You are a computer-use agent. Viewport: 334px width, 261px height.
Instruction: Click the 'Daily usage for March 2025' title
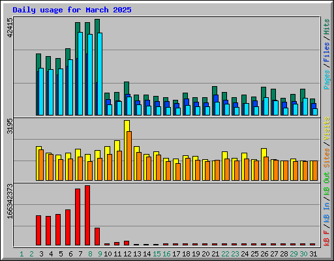coord(72,10)
